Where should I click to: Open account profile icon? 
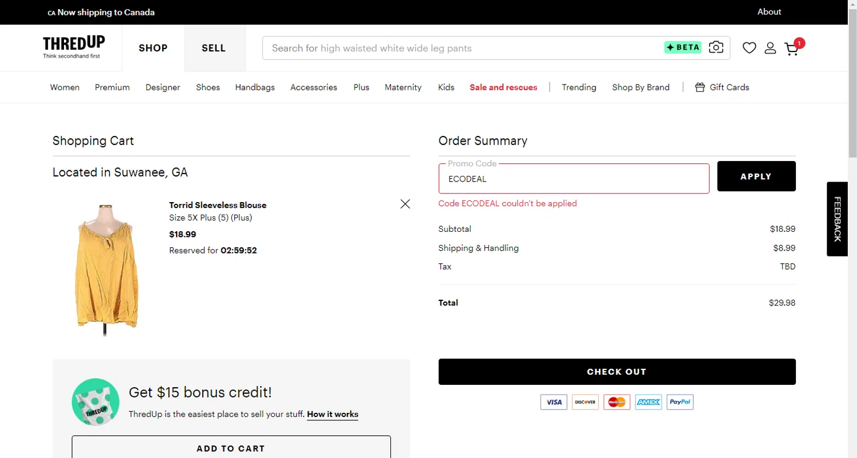[x=770, y=48]
